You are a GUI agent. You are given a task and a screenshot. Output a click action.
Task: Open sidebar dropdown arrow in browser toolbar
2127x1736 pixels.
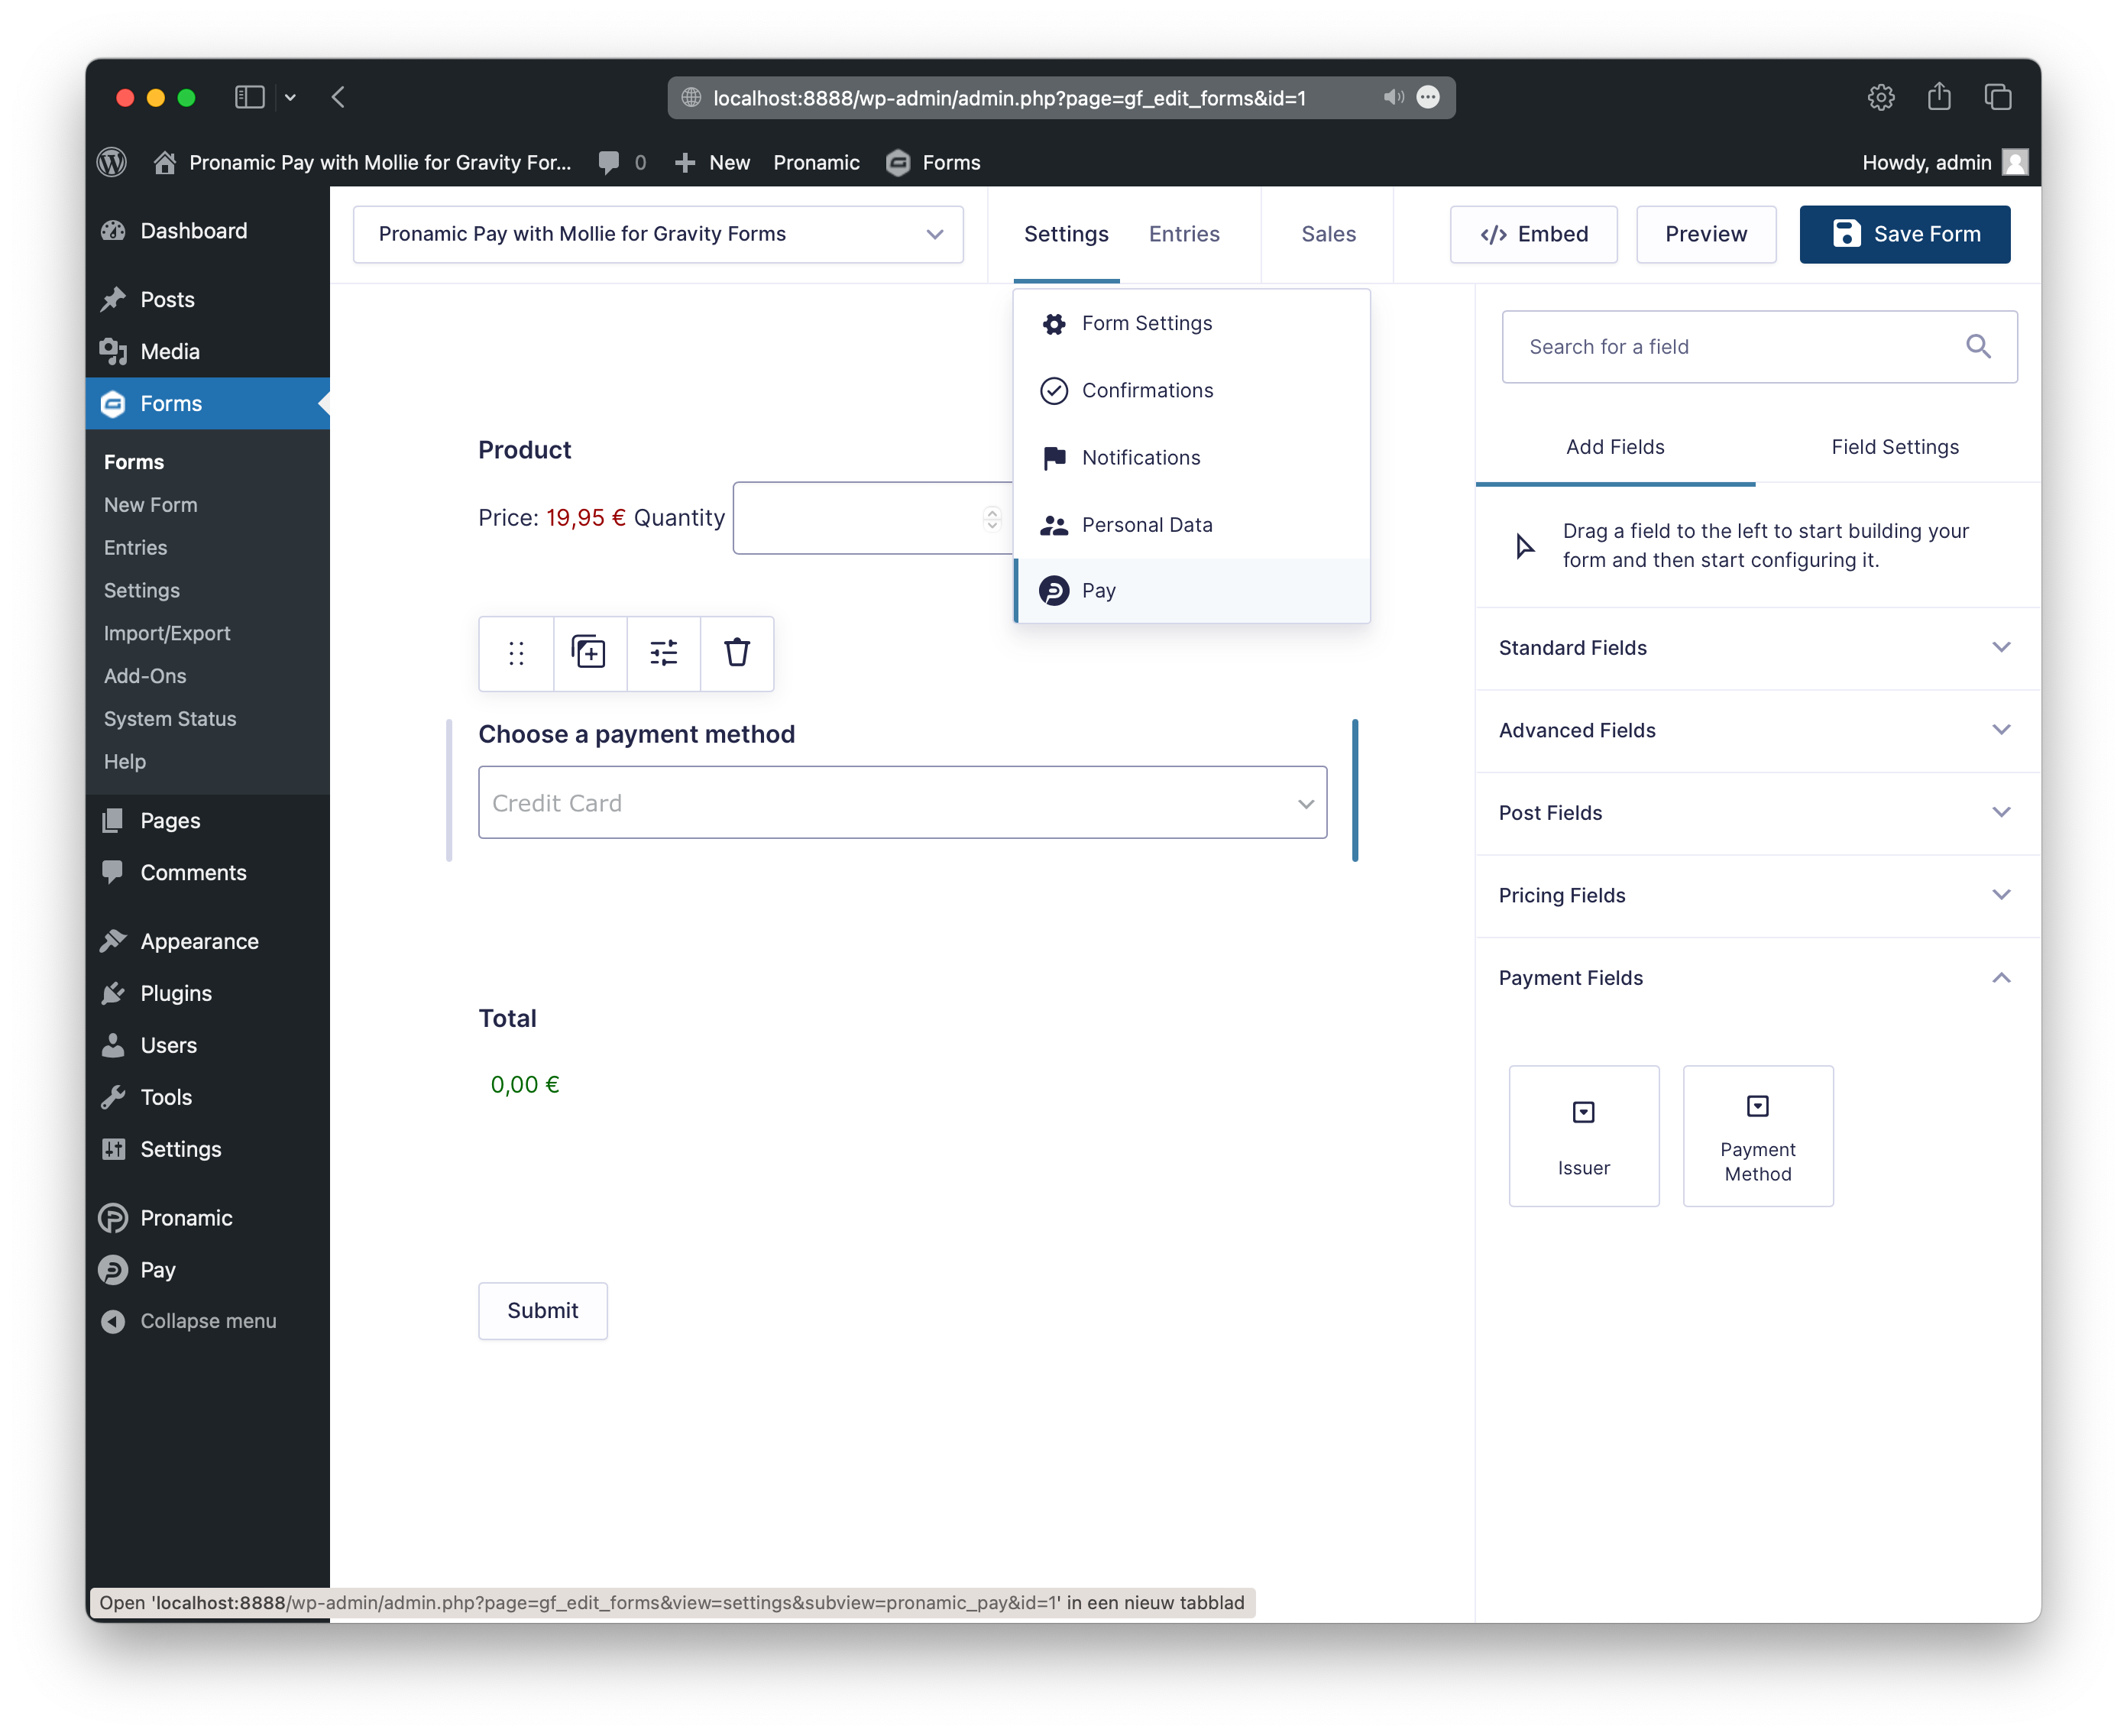coord(290,97)
